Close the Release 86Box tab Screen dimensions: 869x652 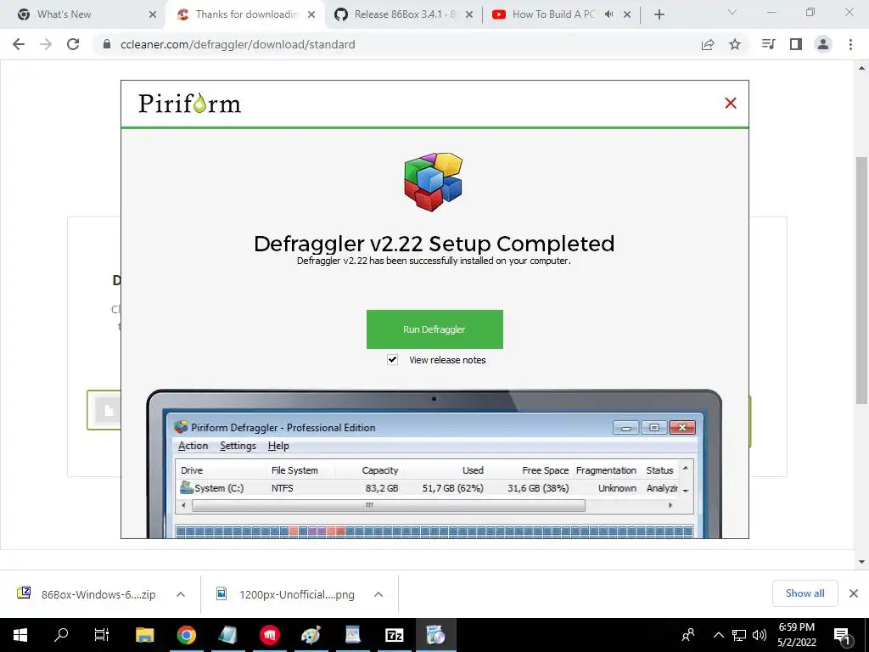click(468, 15)
